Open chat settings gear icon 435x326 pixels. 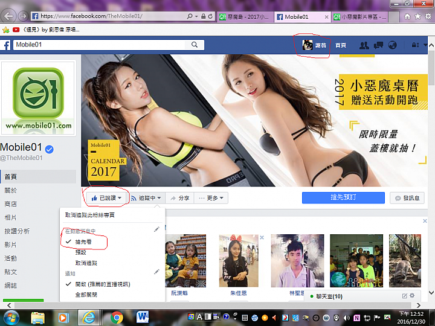412,296
